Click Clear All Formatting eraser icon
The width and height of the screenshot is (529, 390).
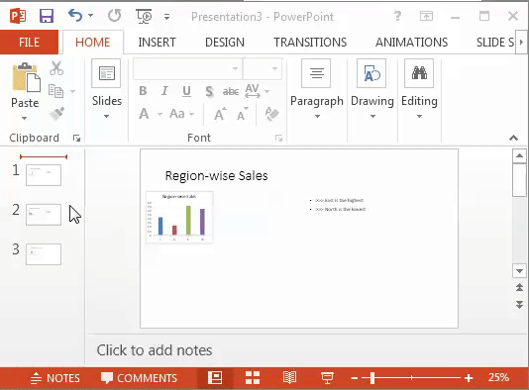271,114
